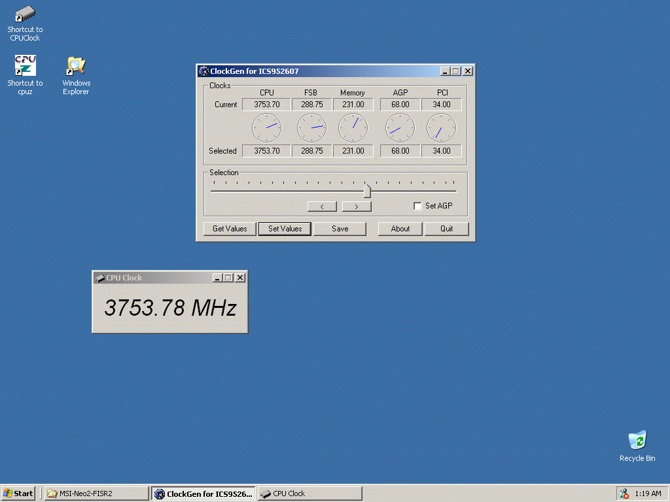The height and width of the screenshot is (502, 670).
Task: Close the CPU Clock window
Action: click(x=240, y=278)
